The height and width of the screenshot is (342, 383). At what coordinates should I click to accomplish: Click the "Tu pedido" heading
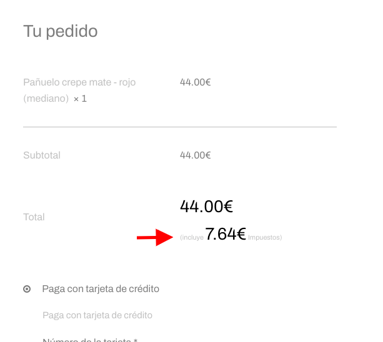point(61,31)
